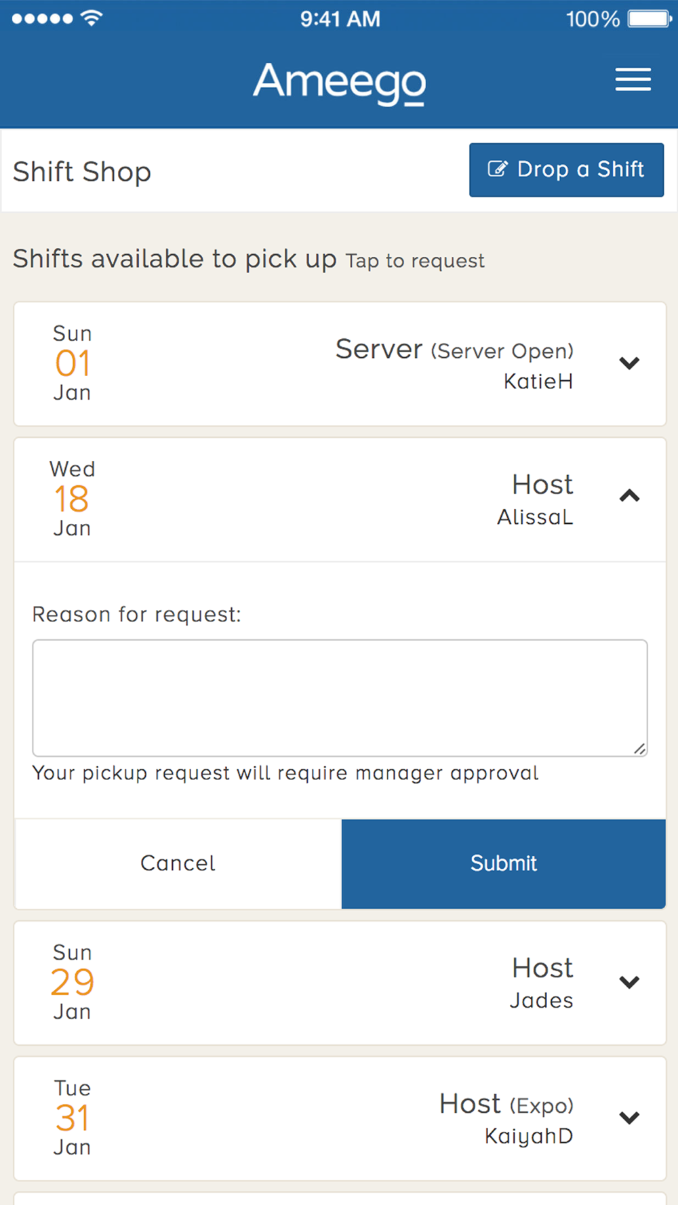Expand the Sun 29 Jan Host shift
The image size is (678, 1205).
pos(629,982)
